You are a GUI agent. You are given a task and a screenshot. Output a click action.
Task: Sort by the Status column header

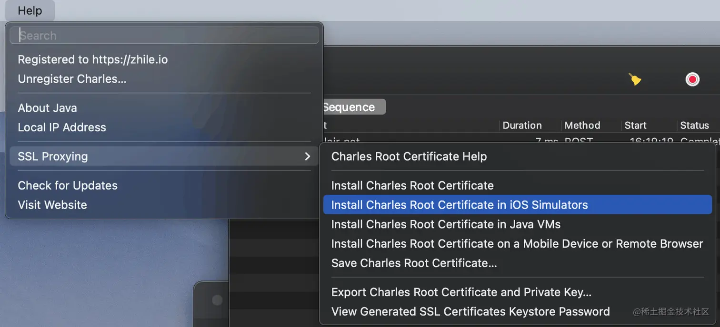[x=694, y=125]
